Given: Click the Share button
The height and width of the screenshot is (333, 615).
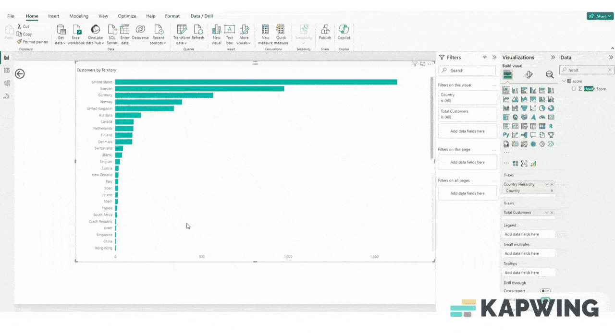Looking at the screenshot, I should pyautogui.click(x=599, y=16).
